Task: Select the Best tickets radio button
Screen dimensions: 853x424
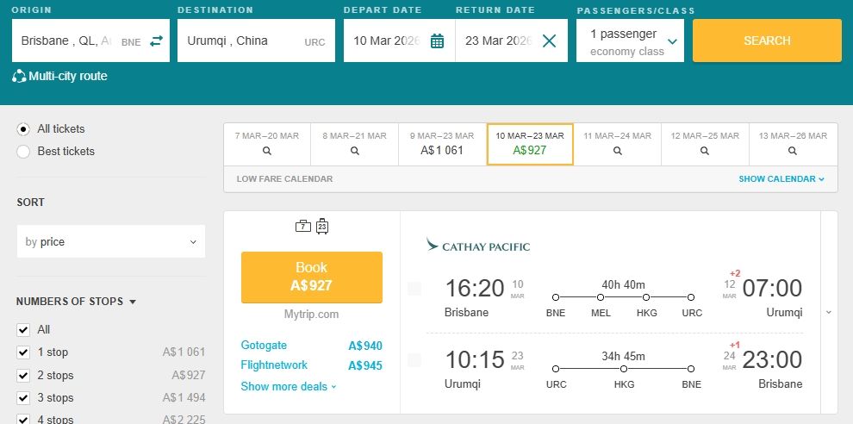Action: coord(23,152)
